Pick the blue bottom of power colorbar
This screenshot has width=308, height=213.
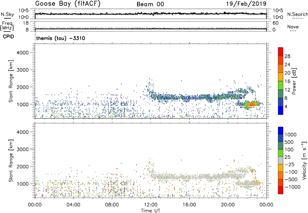(x=281, y=110)
